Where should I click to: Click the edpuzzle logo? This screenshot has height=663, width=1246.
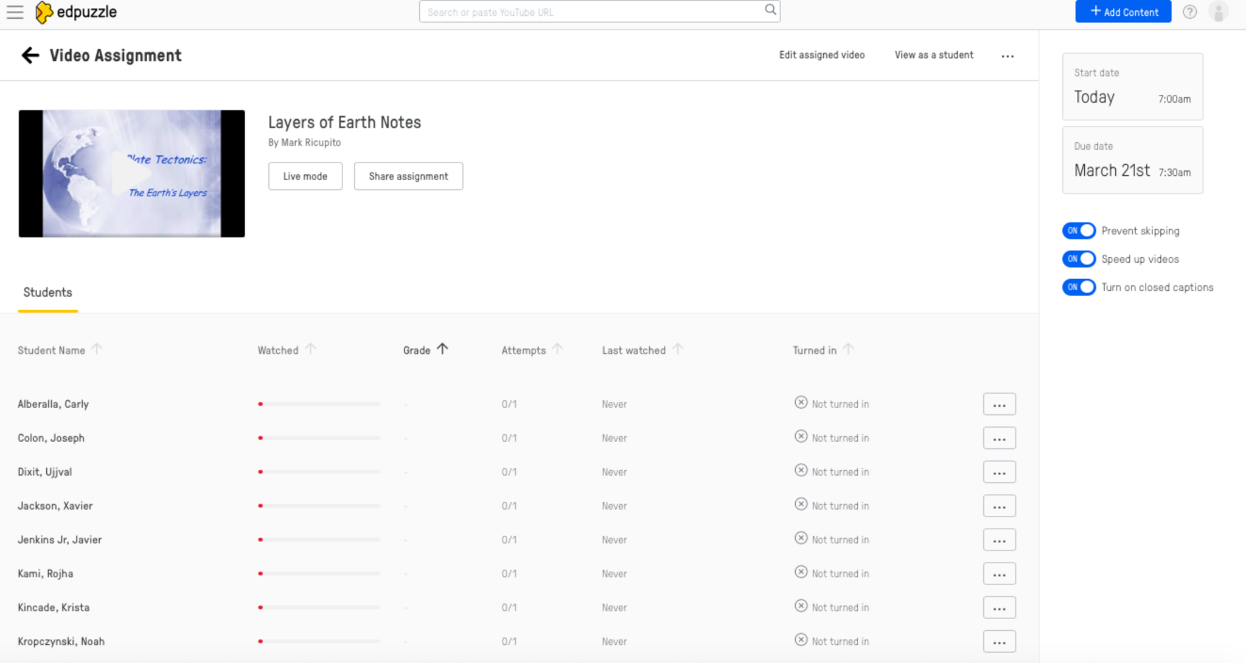[x=76, y=12]
